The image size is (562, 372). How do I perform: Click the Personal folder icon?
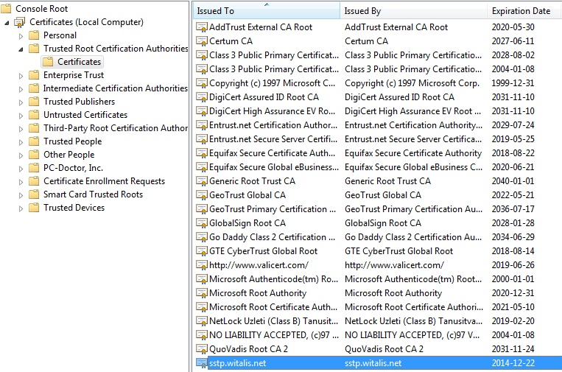[34, 35]
